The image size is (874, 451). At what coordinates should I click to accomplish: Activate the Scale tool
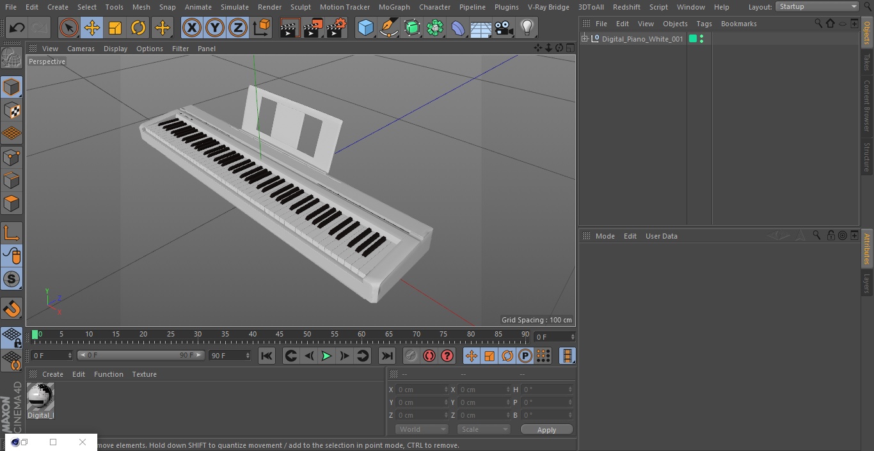115,28
